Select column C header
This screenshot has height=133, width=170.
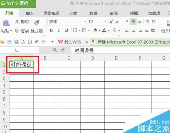pos(69,58)
